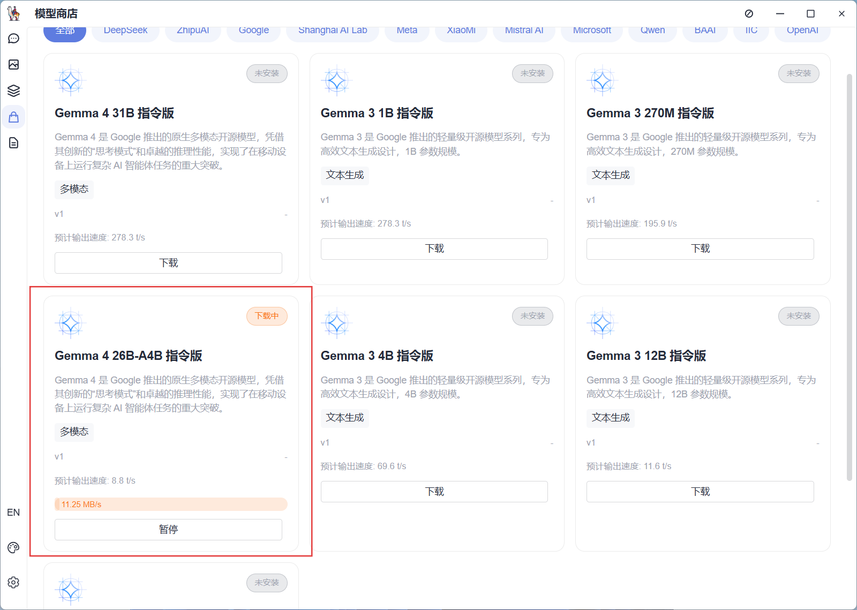Click 多模态 tag on Gemma 4 26B-A4B

pyautogui.click(x=74, y=432)
